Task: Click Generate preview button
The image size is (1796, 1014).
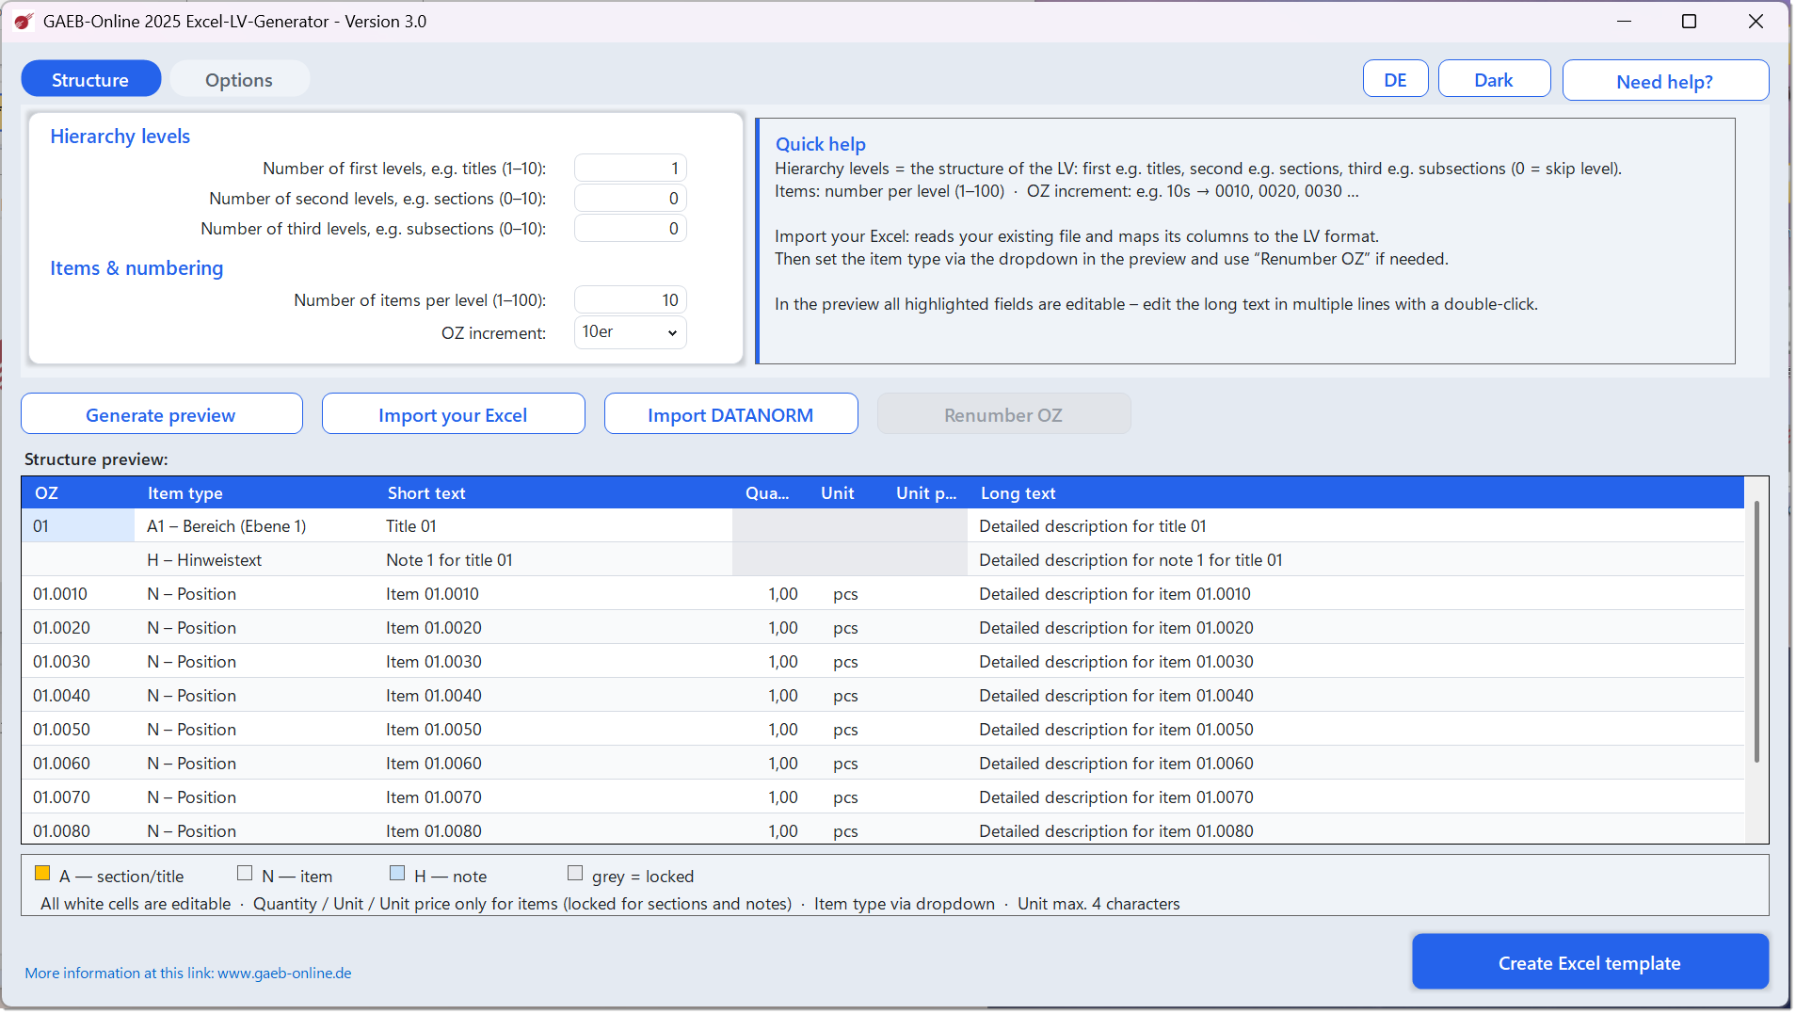Action: [161, 414]
